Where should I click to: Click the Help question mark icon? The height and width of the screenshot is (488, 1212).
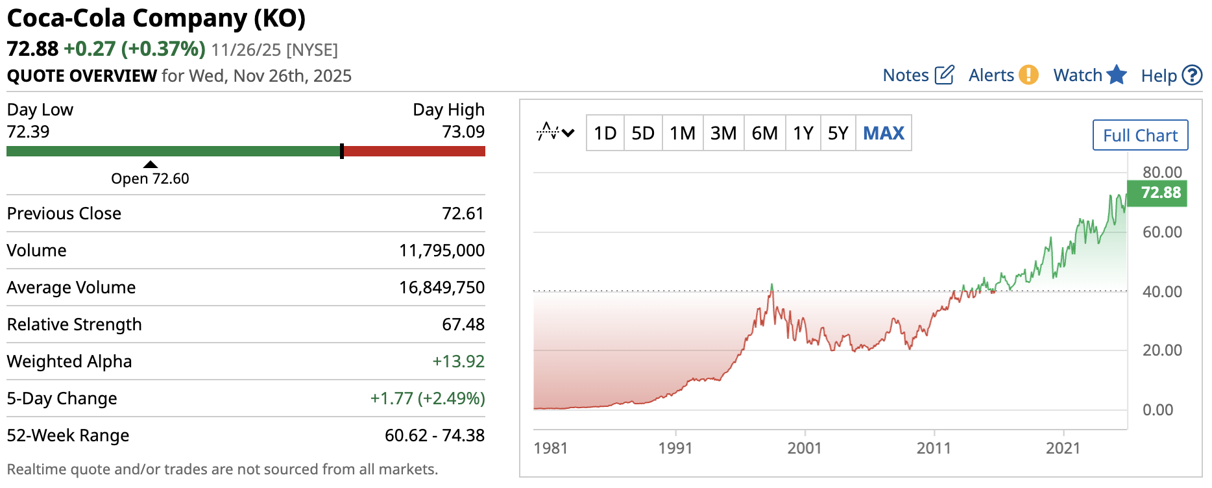pos(1192,76)
